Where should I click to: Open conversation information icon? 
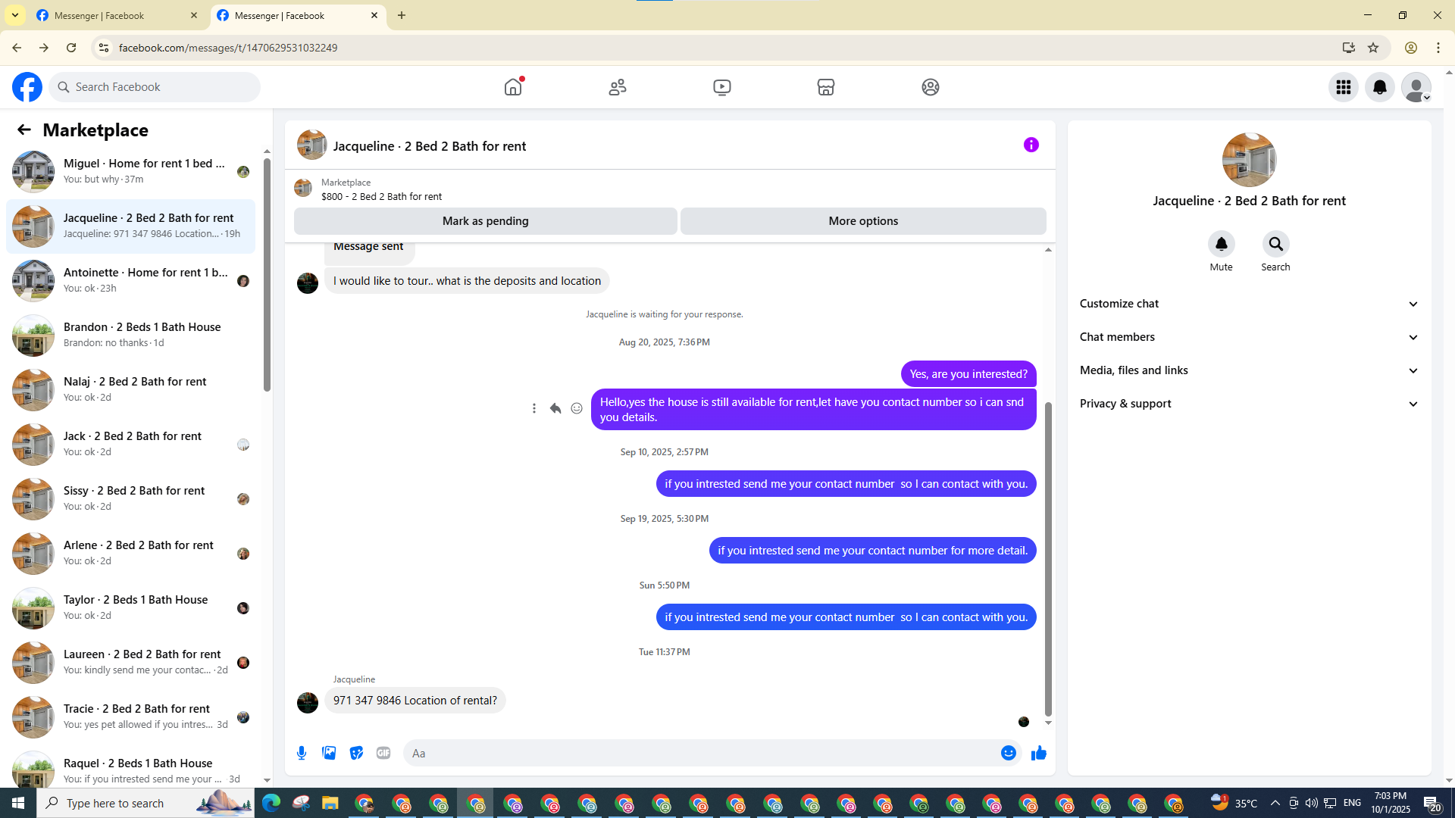tap(1031, 145)
